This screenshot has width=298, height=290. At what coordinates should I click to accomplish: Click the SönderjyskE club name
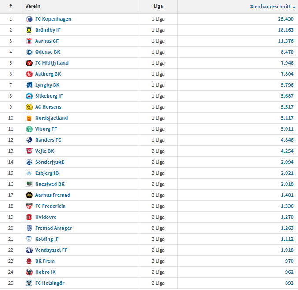tap(50, 162)
